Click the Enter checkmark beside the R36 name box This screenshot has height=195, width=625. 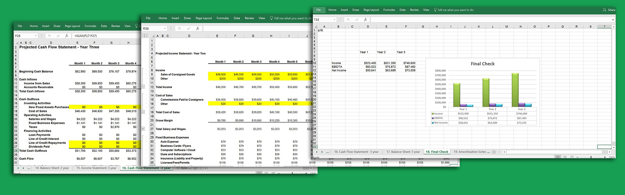tap(188, 29)
